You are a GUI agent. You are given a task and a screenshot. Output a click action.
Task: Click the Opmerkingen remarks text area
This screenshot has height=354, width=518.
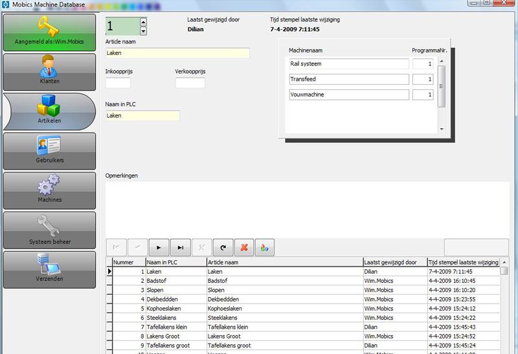pyautogui.click(x=307, y=209)
